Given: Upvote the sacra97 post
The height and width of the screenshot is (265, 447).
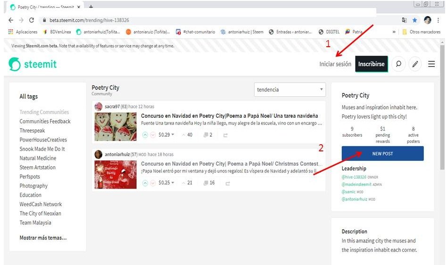Looking at the screenshot, I should click(145, 135).
